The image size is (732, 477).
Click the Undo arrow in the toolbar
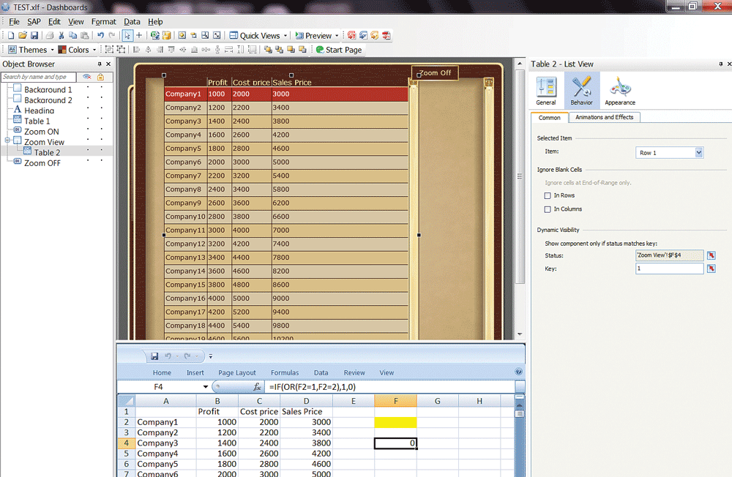[100, 35]
